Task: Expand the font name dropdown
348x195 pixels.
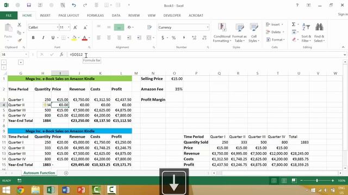Action: 58,27
